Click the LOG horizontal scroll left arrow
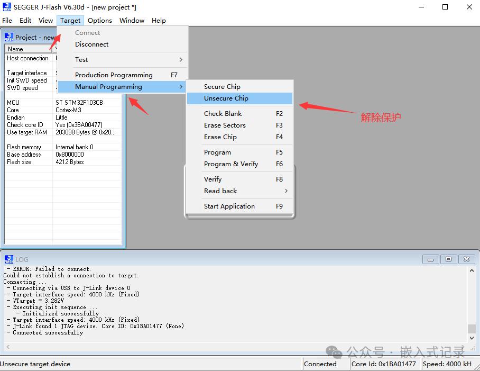The image size is (480, 371). [8, 347]
